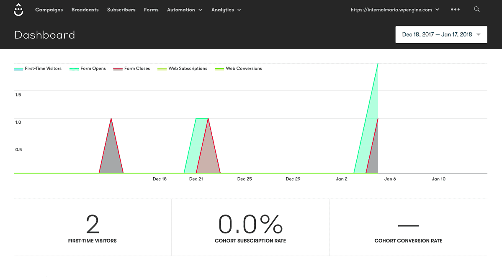Click the First-Time Visitors stat card
Image resolution: width=502 pixels, height=277 pixels.
[93, 228]
